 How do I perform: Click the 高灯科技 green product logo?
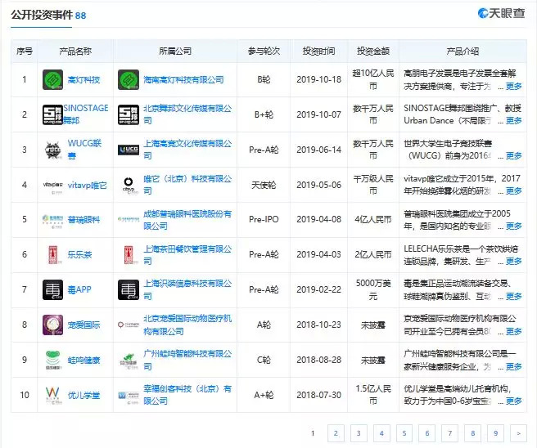point(53,80)
